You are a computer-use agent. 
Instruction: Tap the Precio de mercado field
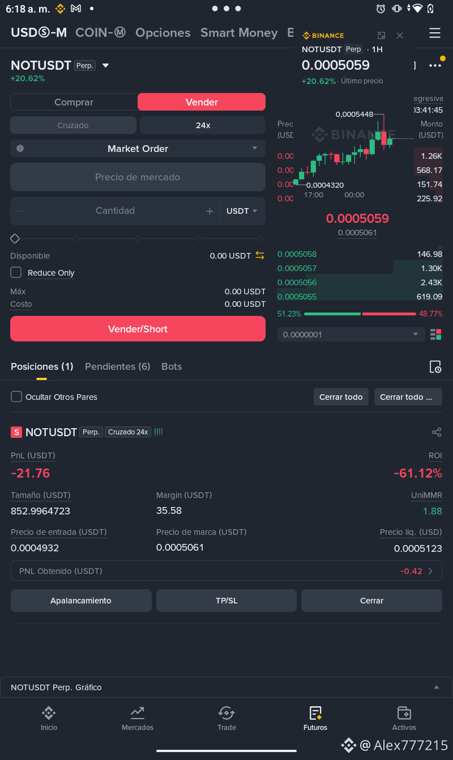coord(138,177)
